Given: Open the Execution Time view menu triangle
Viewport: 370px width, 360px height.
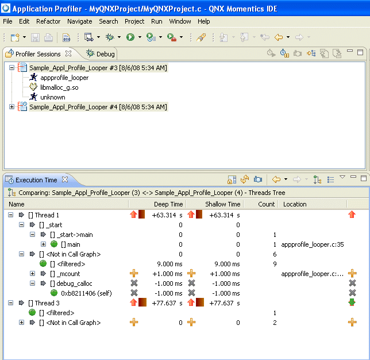Looking at the screenshot, I should click(342, 177).
